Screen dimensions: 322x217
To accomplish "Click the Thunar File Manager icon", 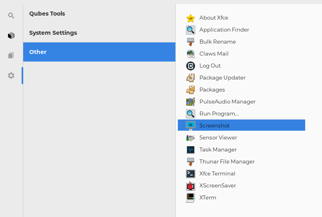I will (x=191, y=162).
